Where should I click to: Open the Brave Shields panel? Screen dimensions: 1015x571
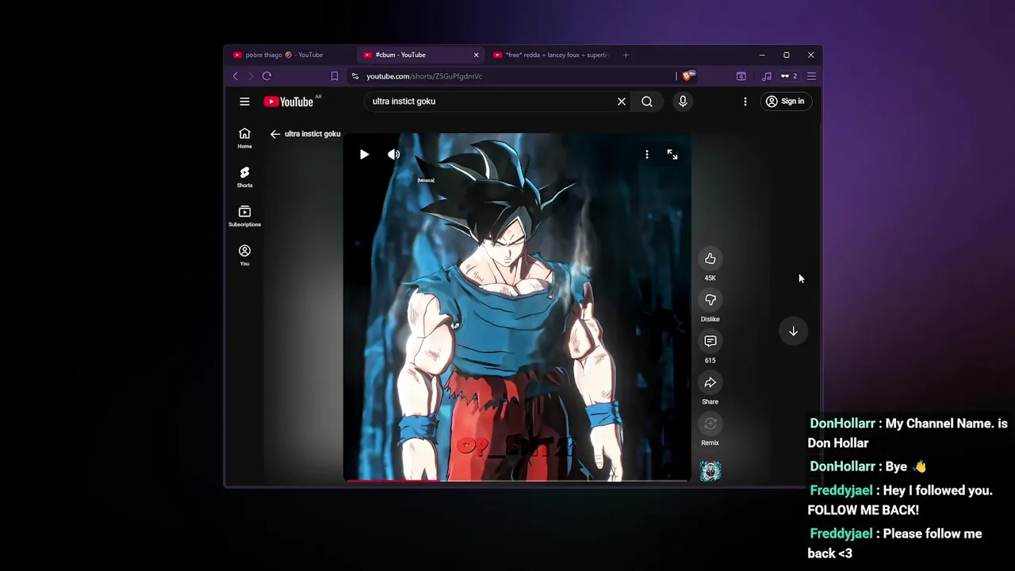pos(688,76)
